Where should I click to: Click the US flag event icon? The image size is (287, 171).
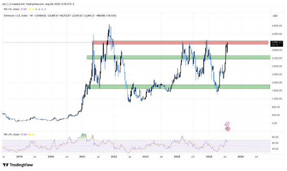(x=228, y=129)
